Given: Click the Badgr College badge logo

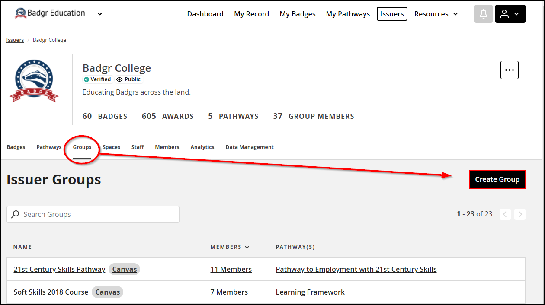Looking at the screenshot, I should pyautogui.click(x=34, y=81).
